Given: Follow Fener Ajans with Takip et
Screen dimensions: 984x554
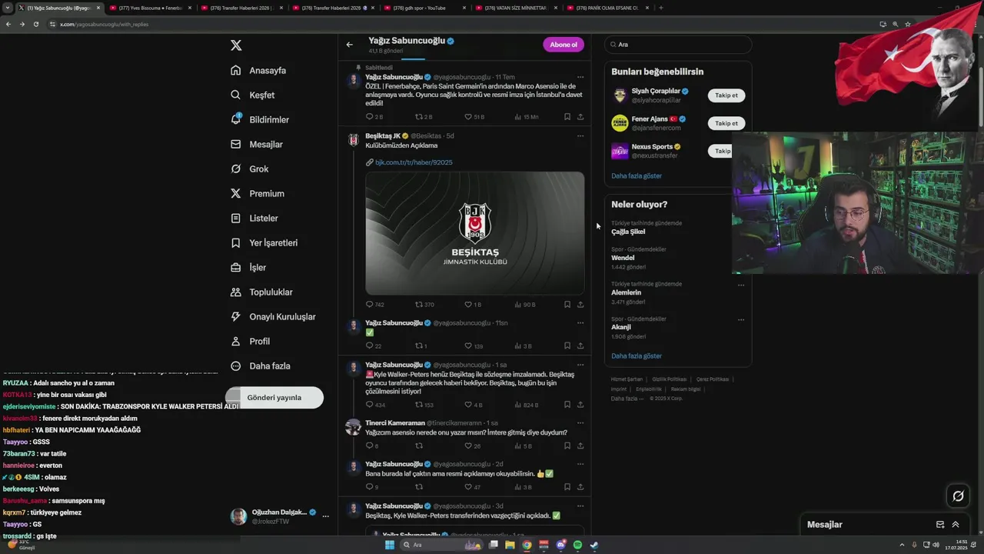Looking at the screenshot, I should pyautogui.click(x=726, y=123).
